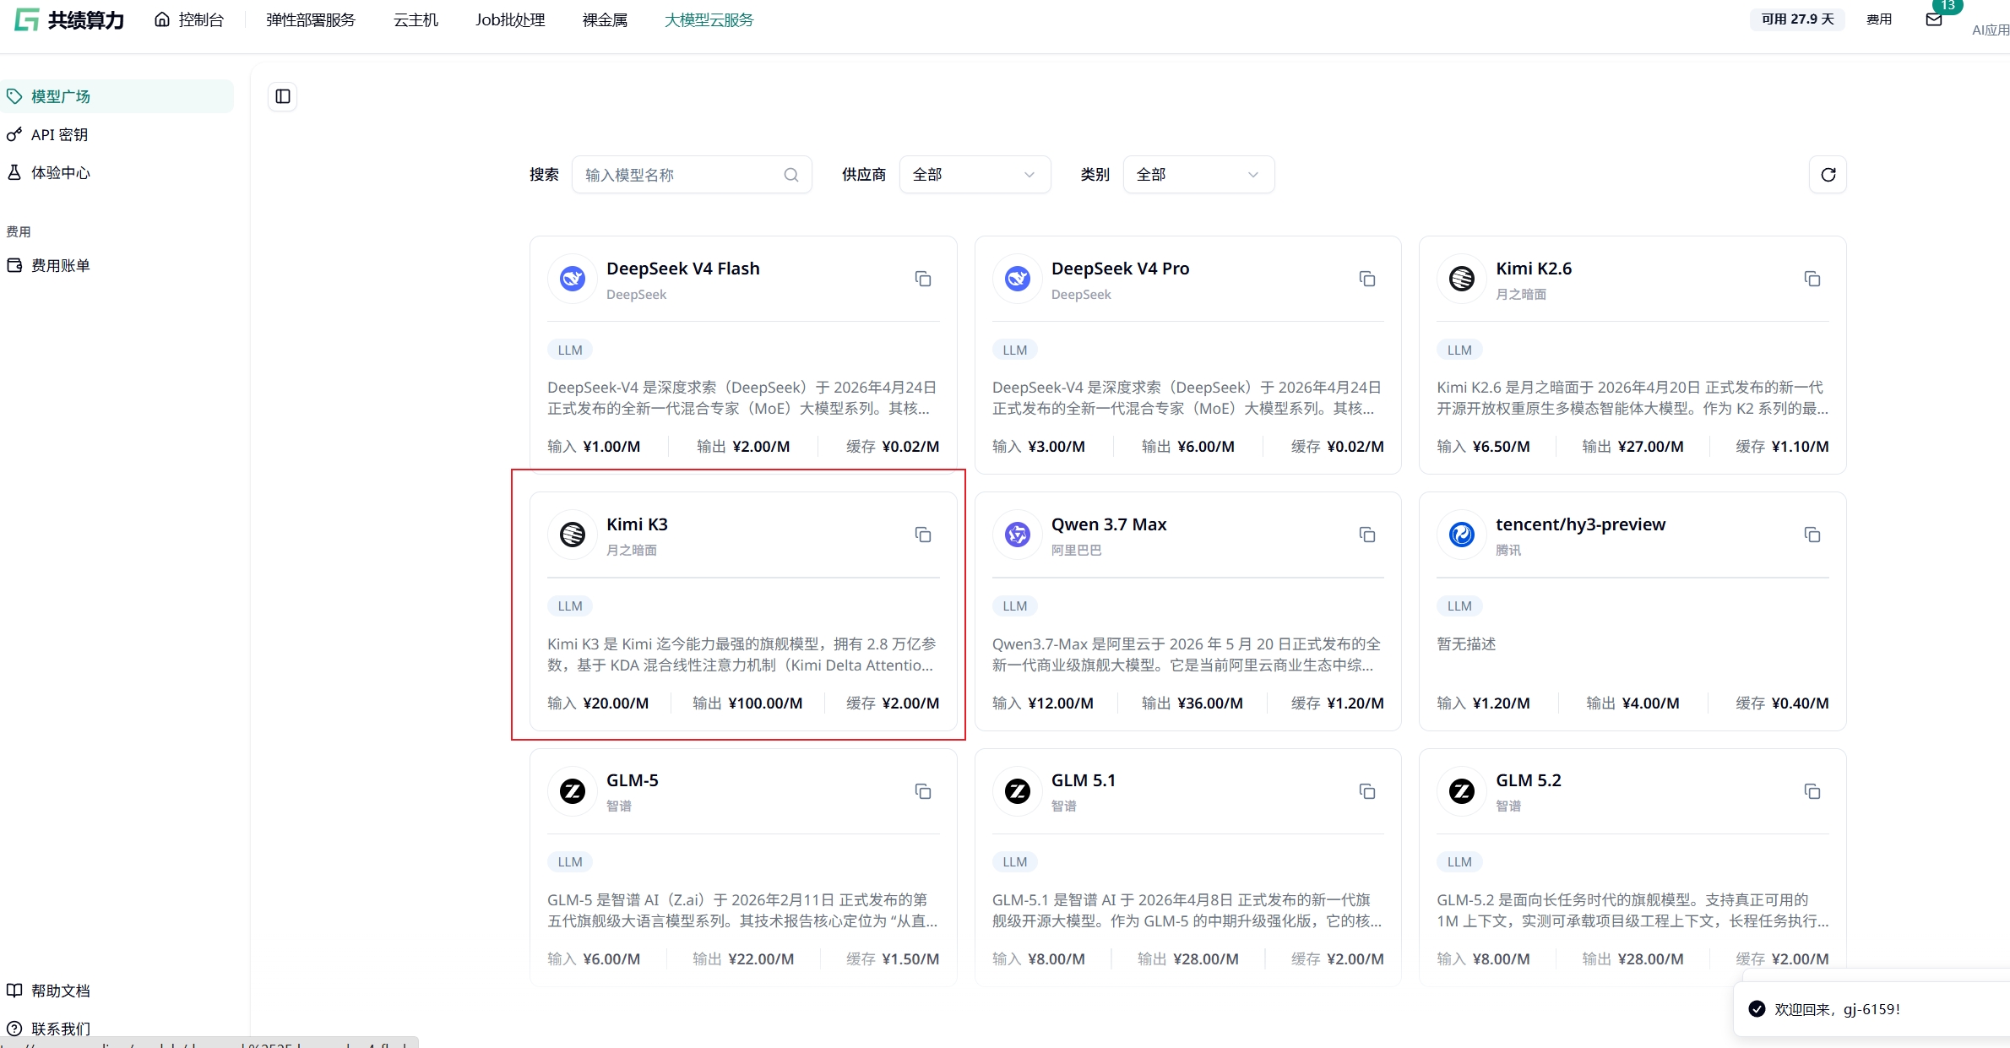The height and width of the screenshot is (1048, 2010).
Task: Click the GLM 5.1 logo
Action: (1018, 791)
